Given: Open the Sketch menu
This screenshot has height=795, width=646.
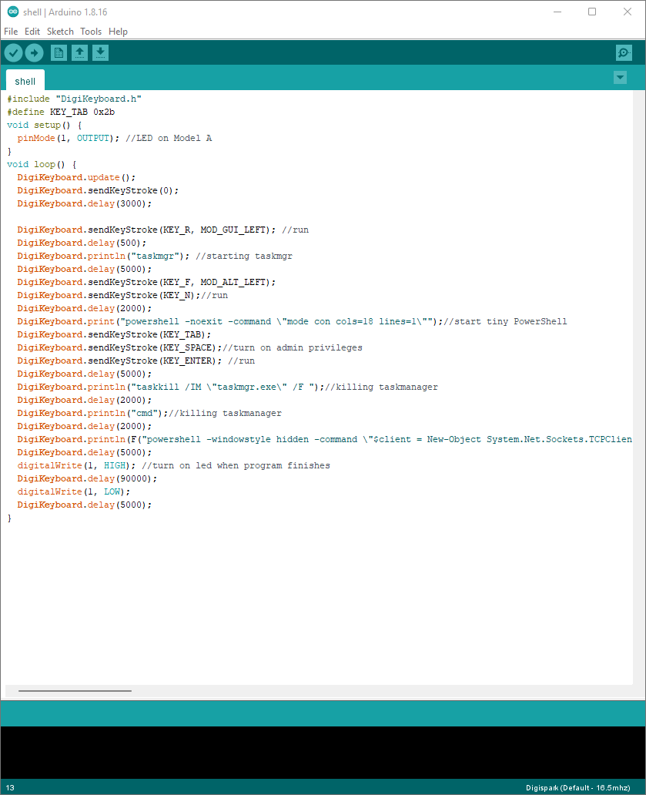Looking at the screenshot, I should click(60, 32).
